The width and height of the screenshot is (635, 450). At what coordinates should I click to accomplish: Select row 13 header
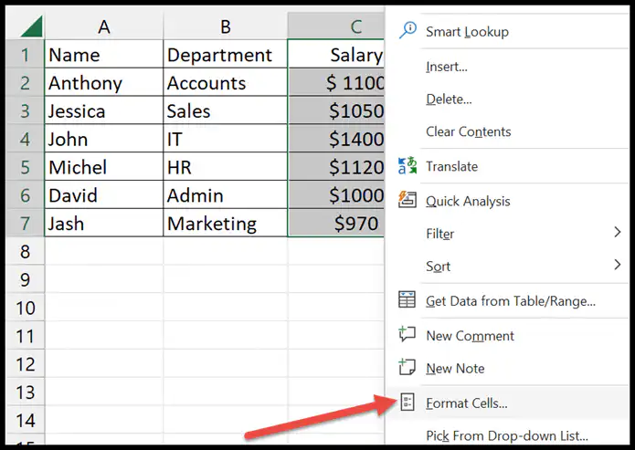click(x=25, y=392)
